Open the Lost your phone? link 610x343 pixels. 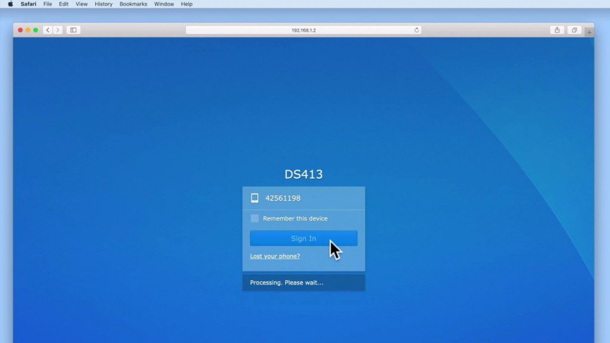point(275,256)
